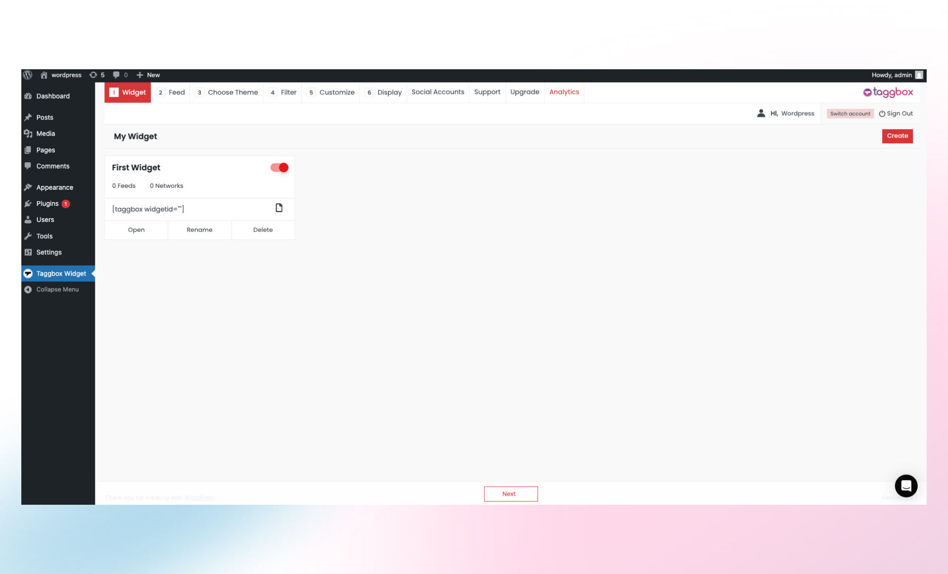This screenshot has height=574, width=948.
Task: Open the Plugins section
Action: [x=47, y=204]
